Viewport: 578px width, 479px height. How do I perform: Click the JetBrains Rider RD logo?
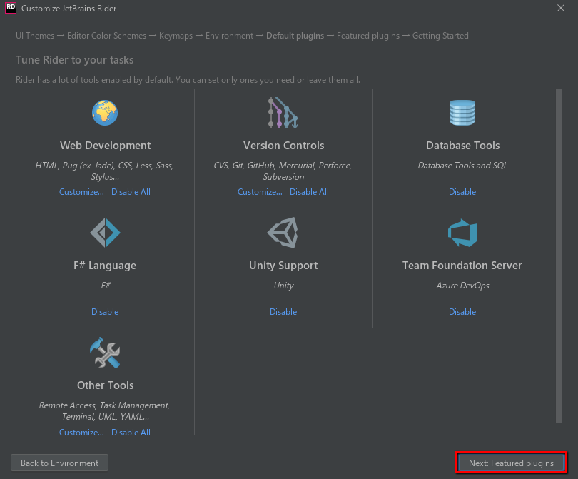coord(11,8)
